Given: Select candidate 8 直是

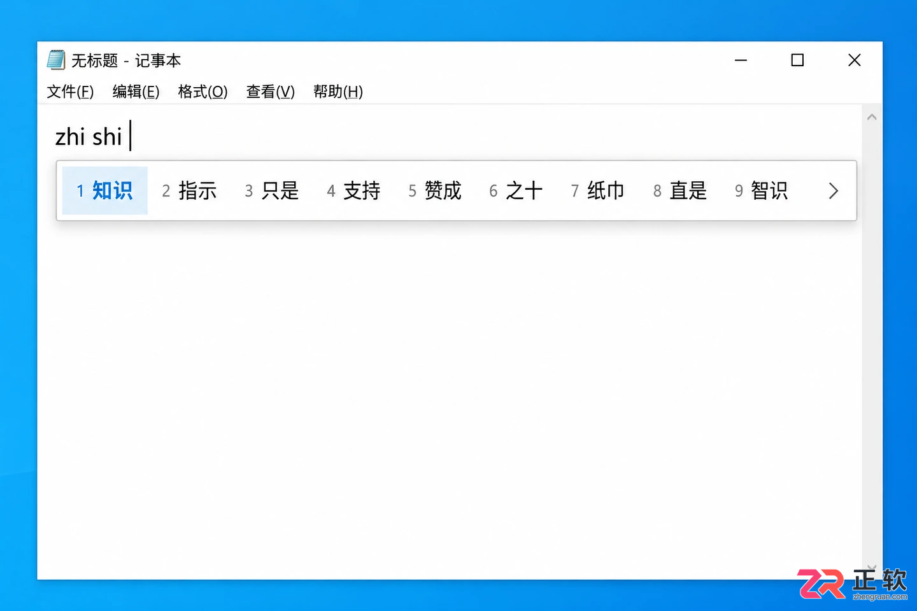Looking at the screenshot, I should click(679, 190).
